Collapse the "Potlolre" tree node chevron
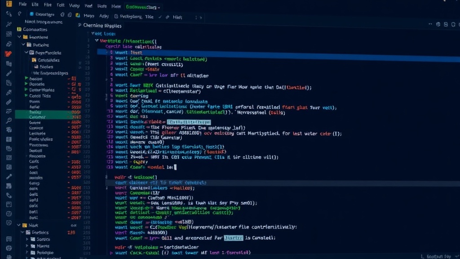This screenshot has height=259, width=460. pyautogui.click(x=23, y=45)
